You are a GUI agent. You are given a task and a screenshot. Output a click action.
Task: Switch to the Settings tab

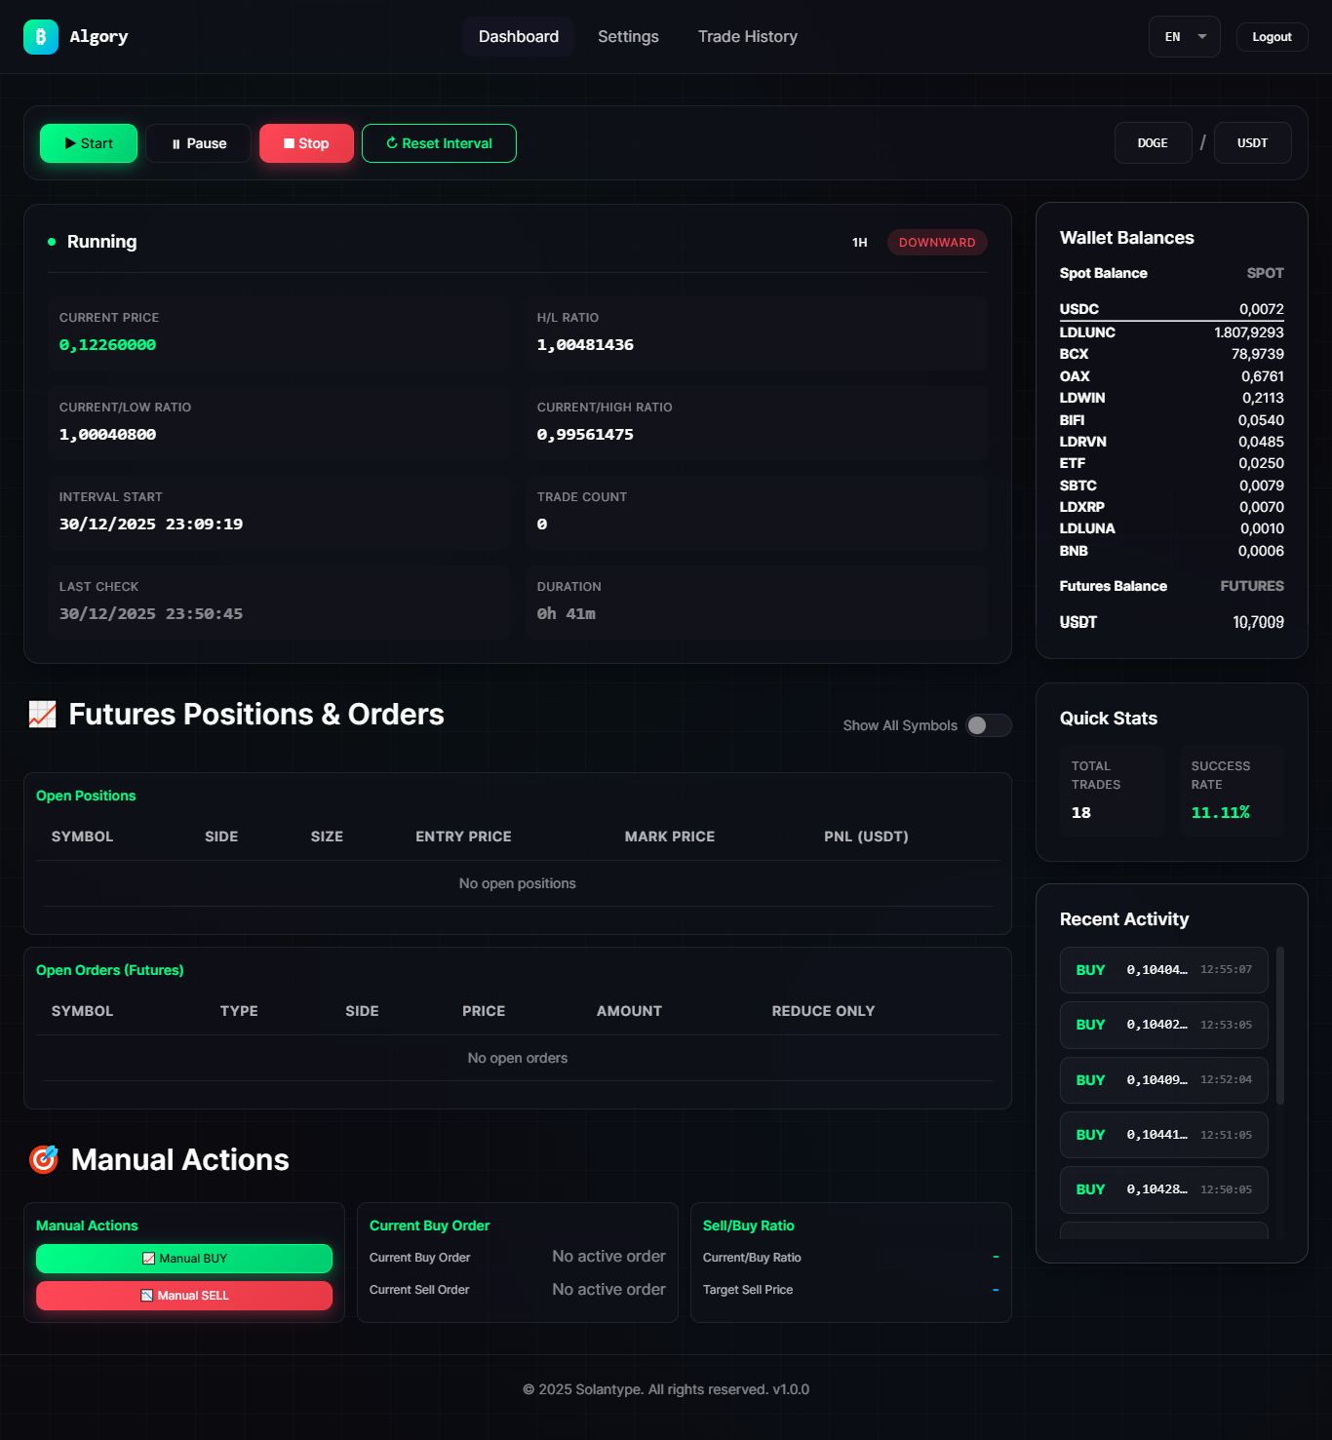click(x=628, y=37)
